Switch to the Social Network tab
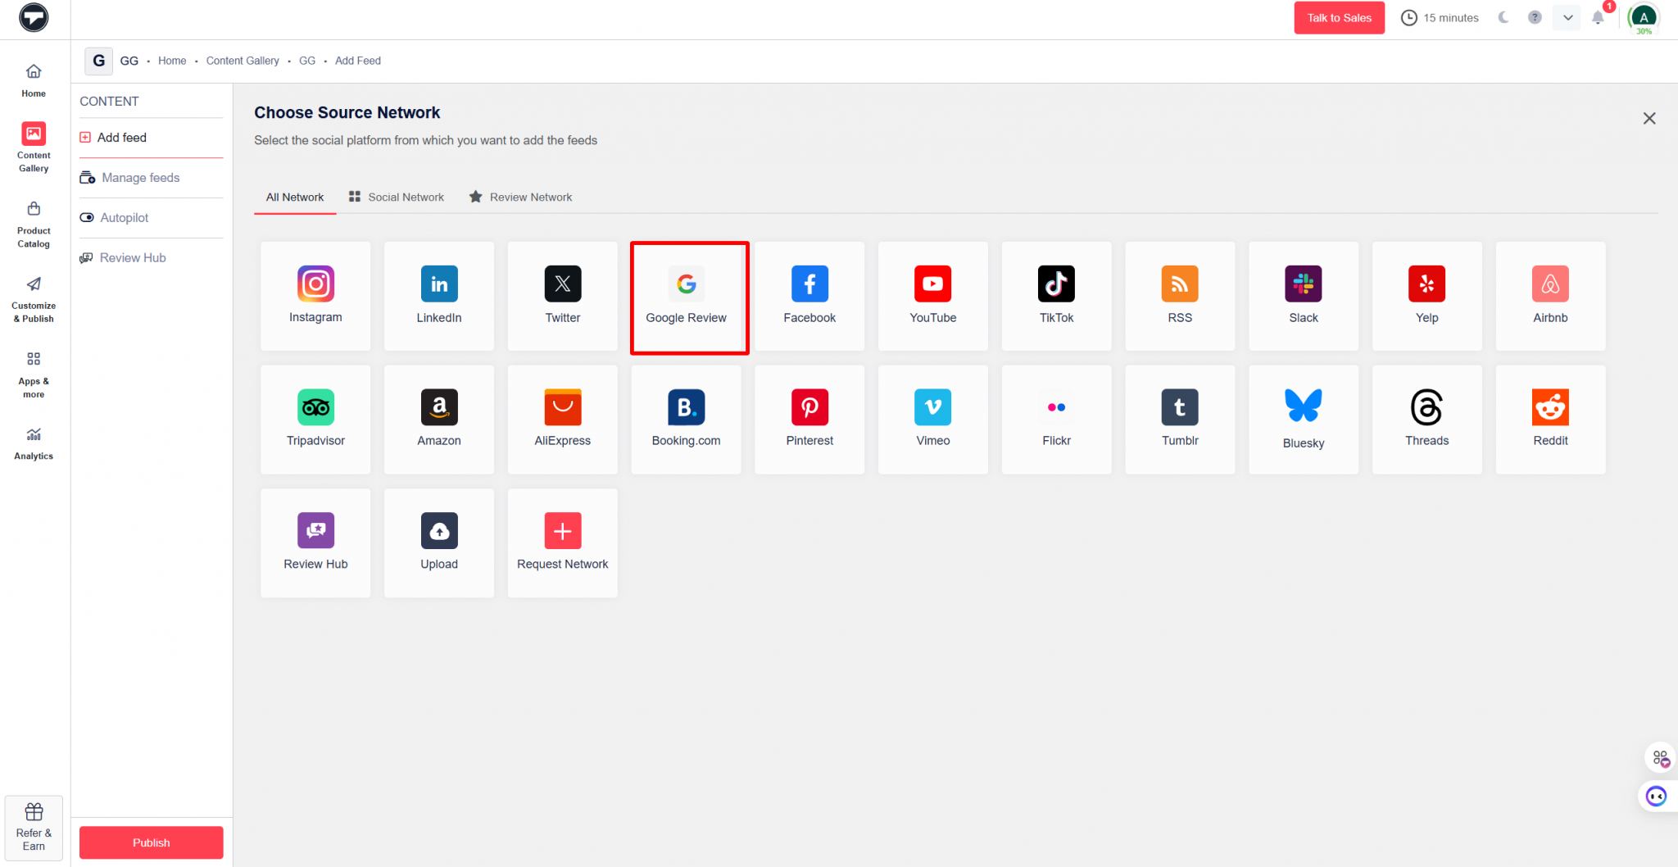 (396, 197)
